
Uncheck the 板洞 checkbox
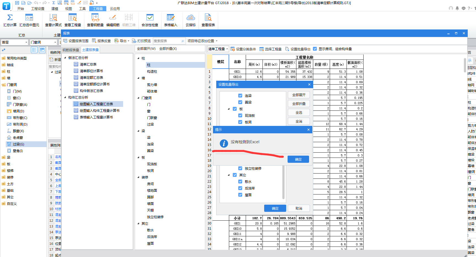pyautogui.click(x=240, y=122)
